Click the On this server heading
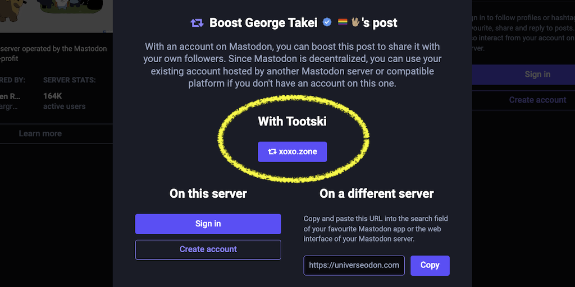Screen dimensions: 575x287 point(208,194)
